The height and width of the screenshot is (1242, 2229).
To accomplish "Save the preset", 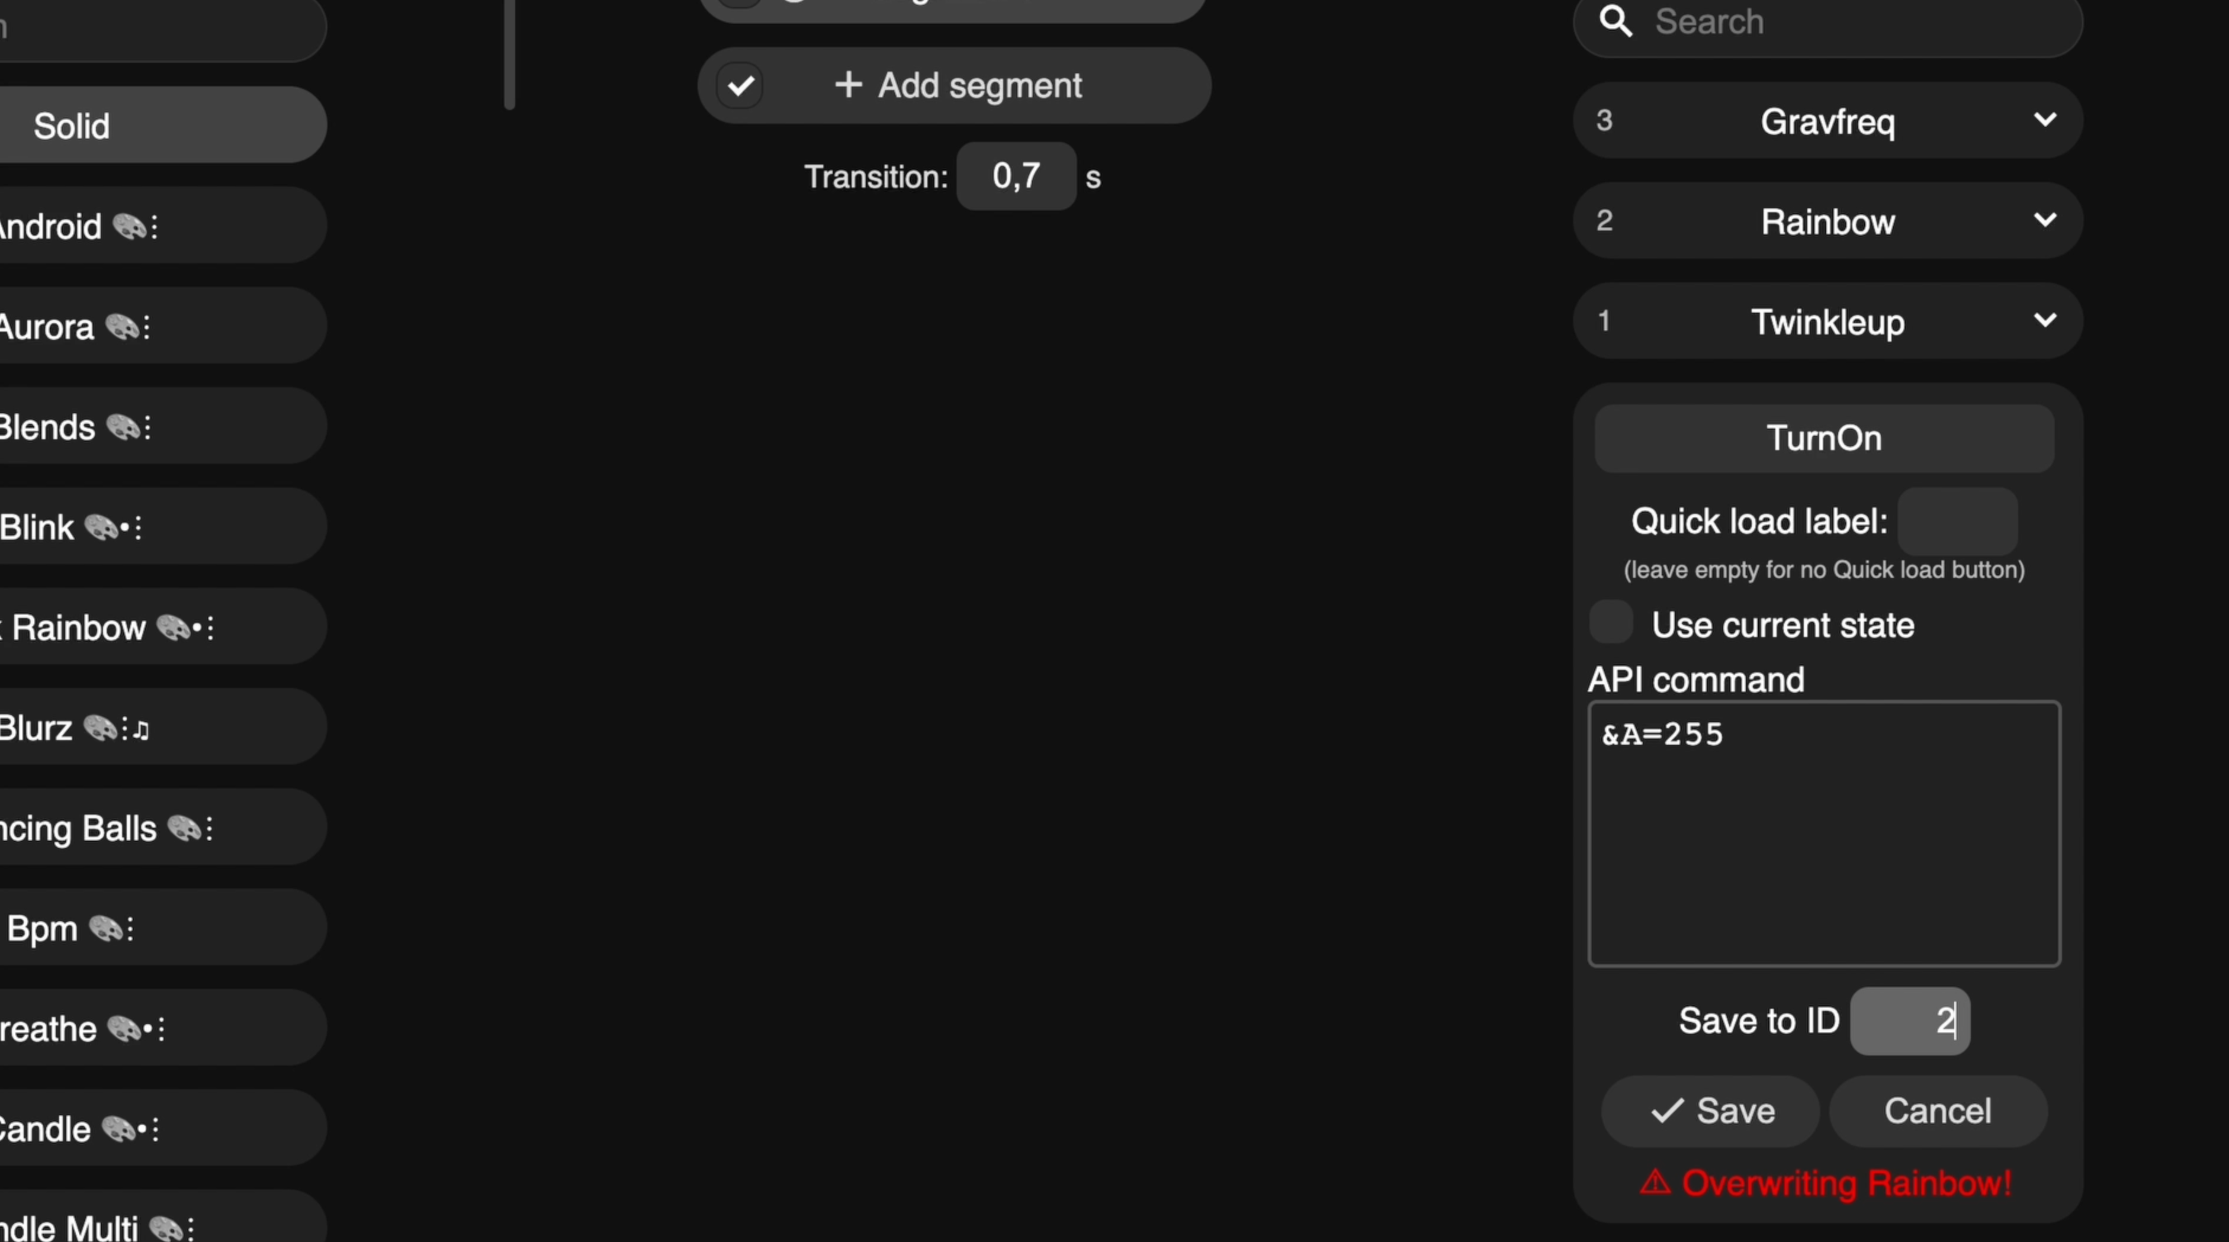I will click(1711, 1111).
